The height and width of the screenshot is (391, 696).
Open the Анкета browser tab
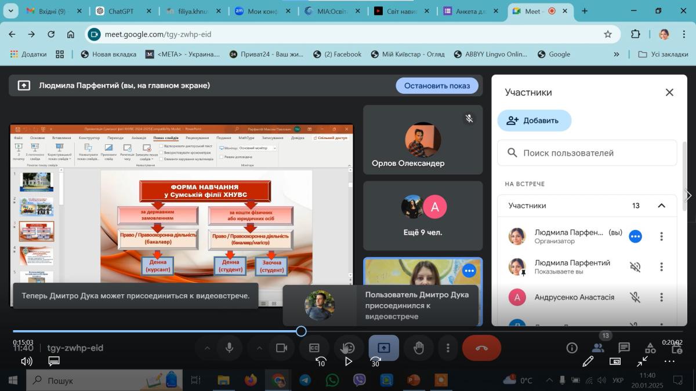[x=470, y=11]
